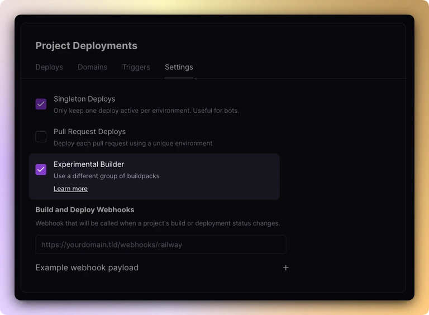The image size is (429, 315).
Task: Uncheck the Experimental Builder checkbox
Action: pos(41,169)
